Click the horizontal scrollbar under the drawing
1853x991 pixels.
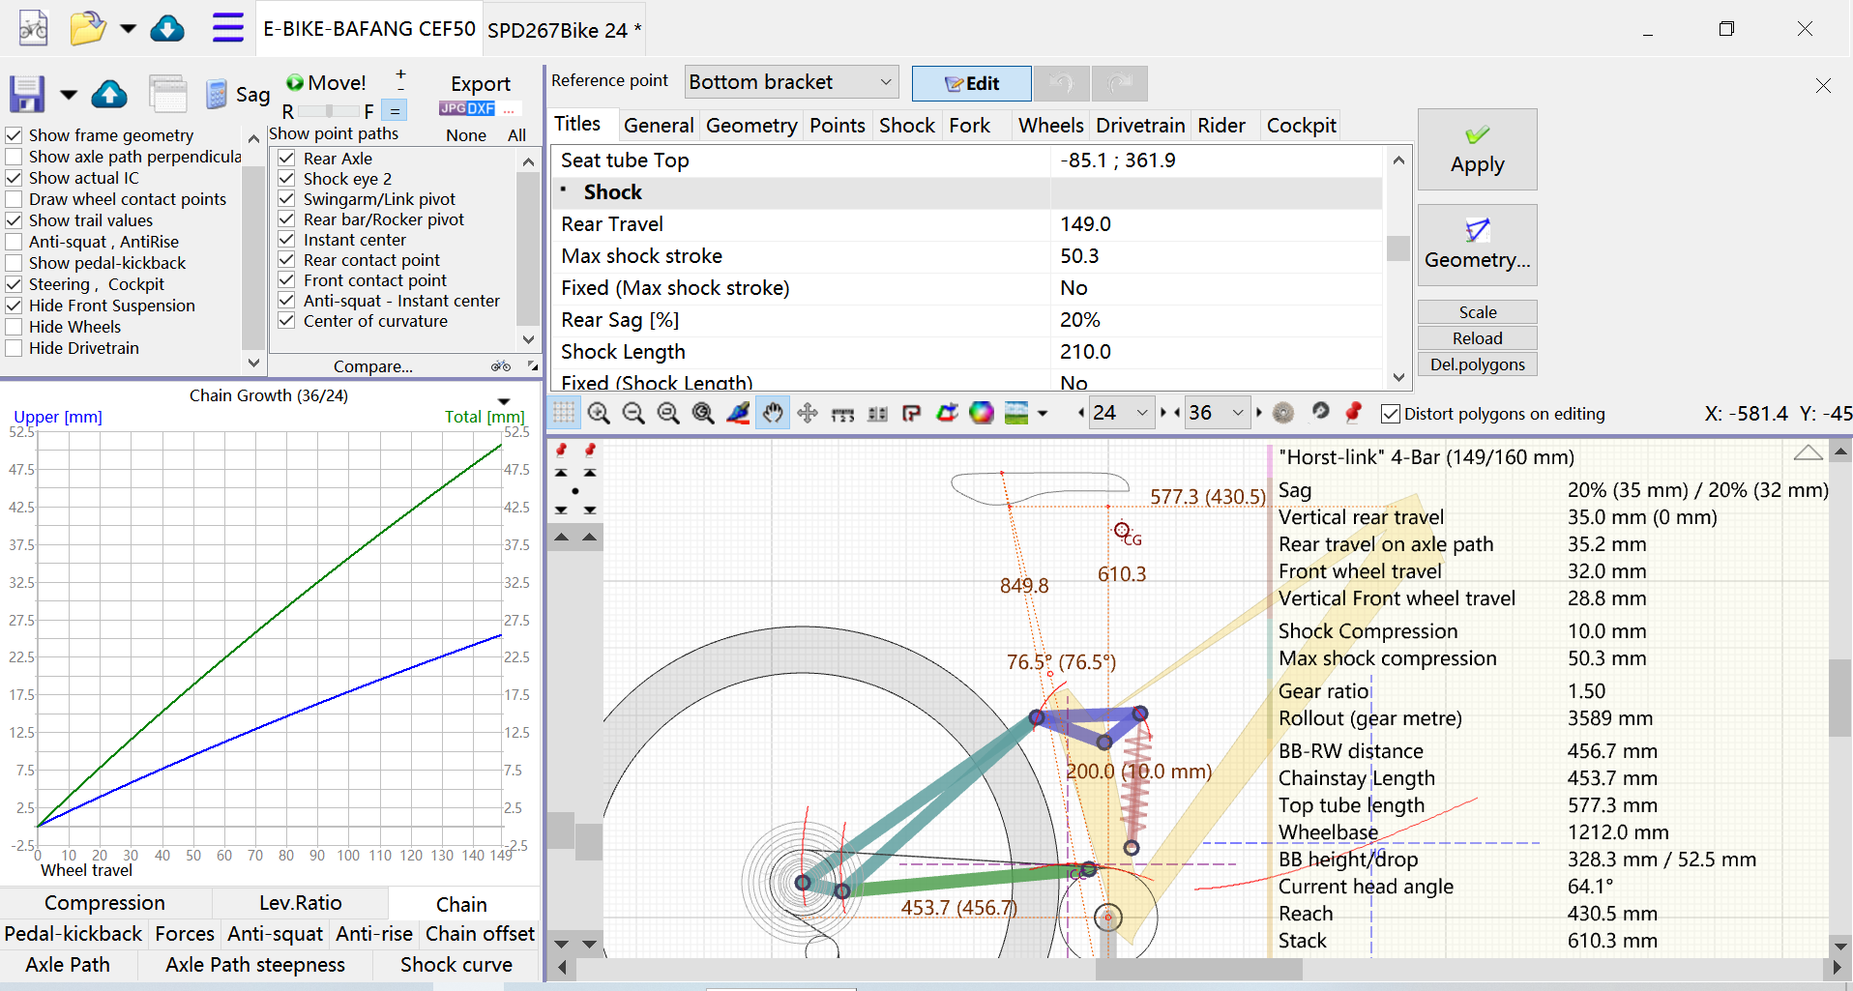[1198, 968]
